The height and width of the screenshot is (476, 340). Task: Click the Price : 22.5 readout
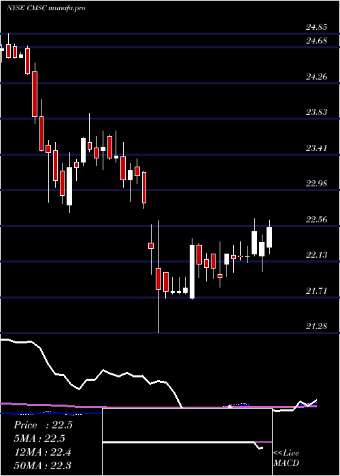(x=43, y=425)
